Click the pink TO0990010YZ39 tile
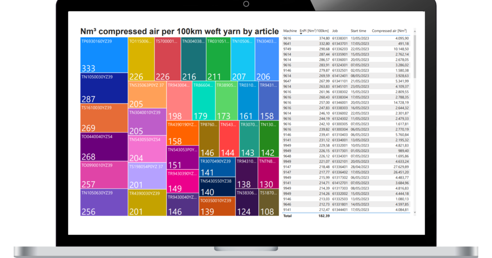The height and width of the screenshot is (258, 492). (104, 175)
